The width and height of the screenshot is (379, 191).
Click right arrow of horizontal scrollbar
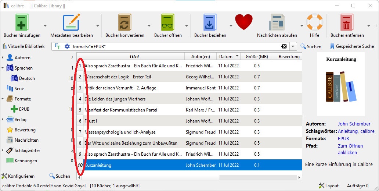[299, 177]
